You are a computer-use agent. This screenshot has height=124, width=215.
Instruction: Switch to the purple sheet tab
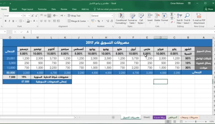click(x=159, y=117)
